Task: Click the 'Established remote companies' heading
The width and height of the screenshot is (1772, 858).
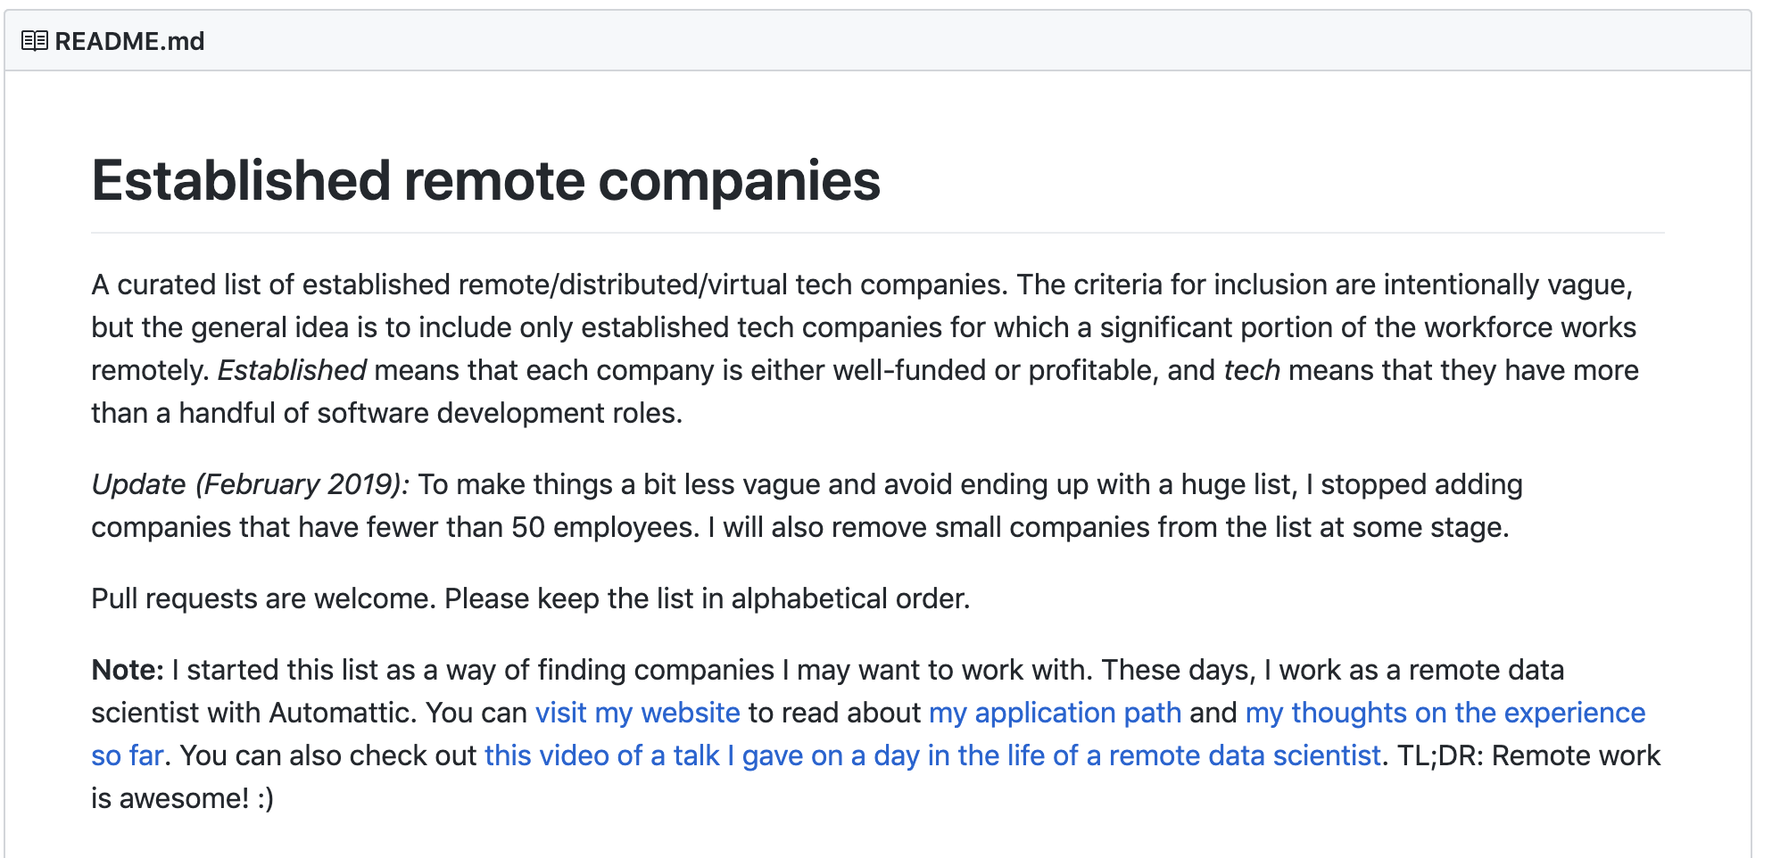Action: [485, 180]
